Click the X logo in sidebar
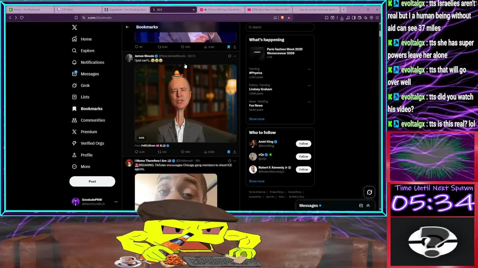The image size is (478, 268). 74,27
